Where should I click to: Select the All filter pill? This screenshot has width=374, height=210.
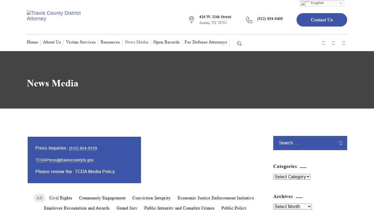point(39,198)
